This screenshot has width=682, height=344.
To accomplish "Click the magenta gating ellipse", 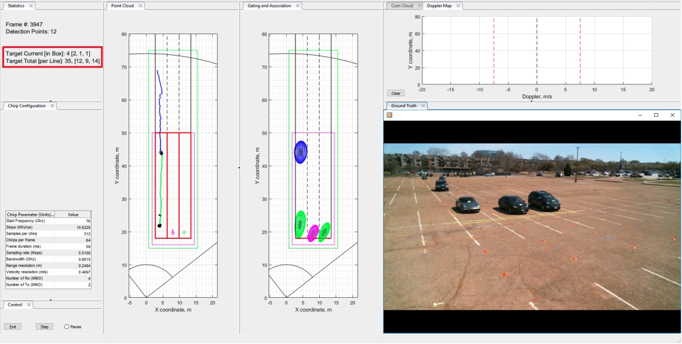I will pyautogui.click(x=313, y=233).
